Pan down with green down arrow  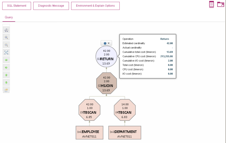coord(6,82)
